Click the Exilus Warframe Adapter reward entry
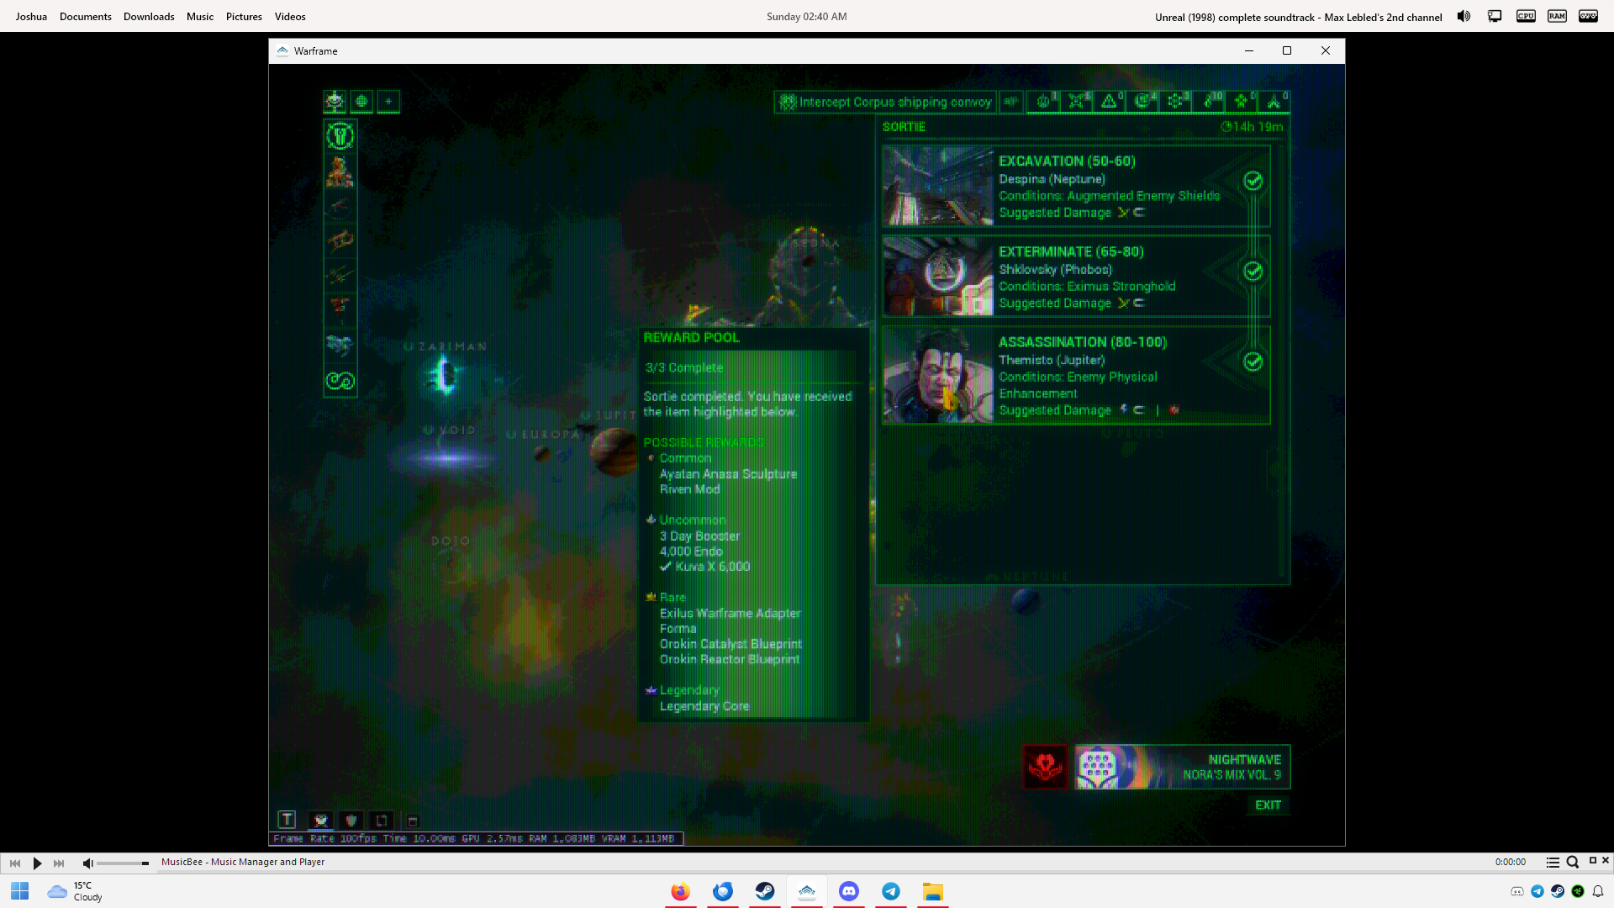This screenshot has height=908, width=1614. point(731,614)
